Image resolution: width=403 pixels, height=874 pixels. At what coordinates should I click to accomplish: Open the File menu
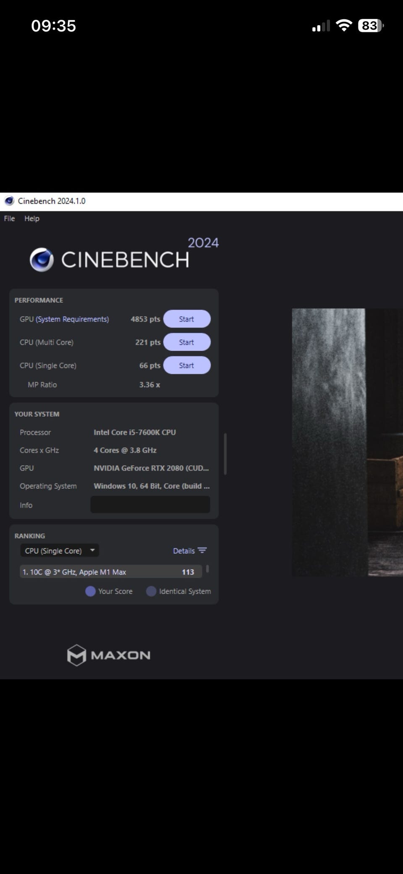(x=9, y=219)
